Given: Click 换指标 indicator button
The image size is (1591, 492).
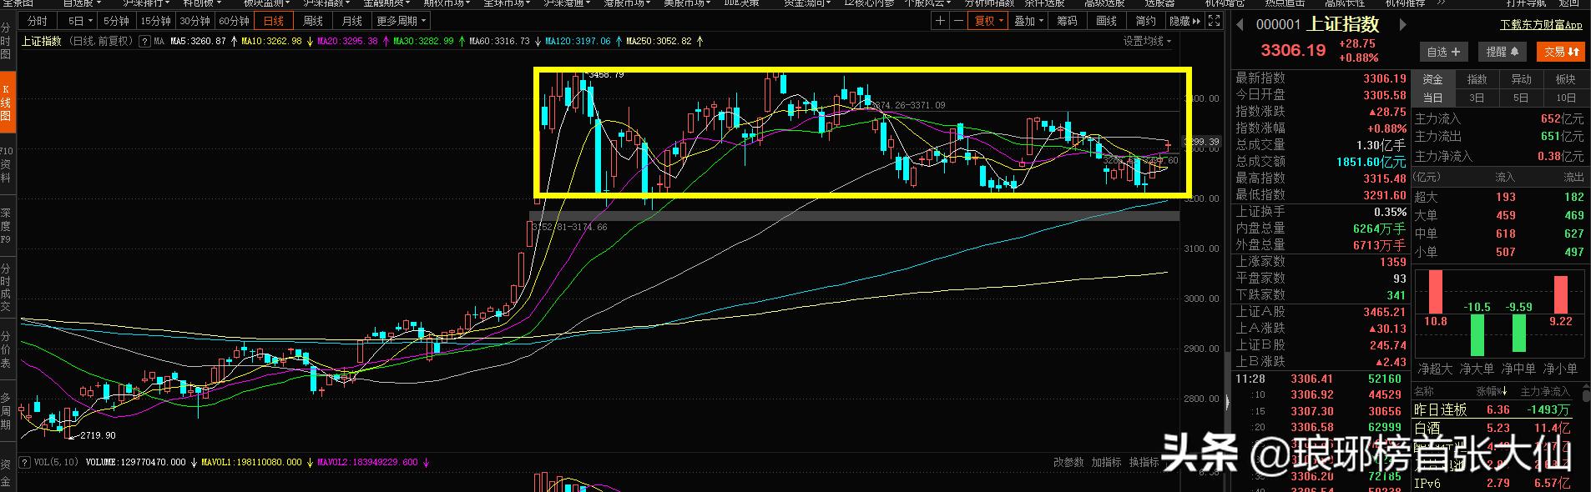Looking at the screenshot, I should click(1144, 461).
